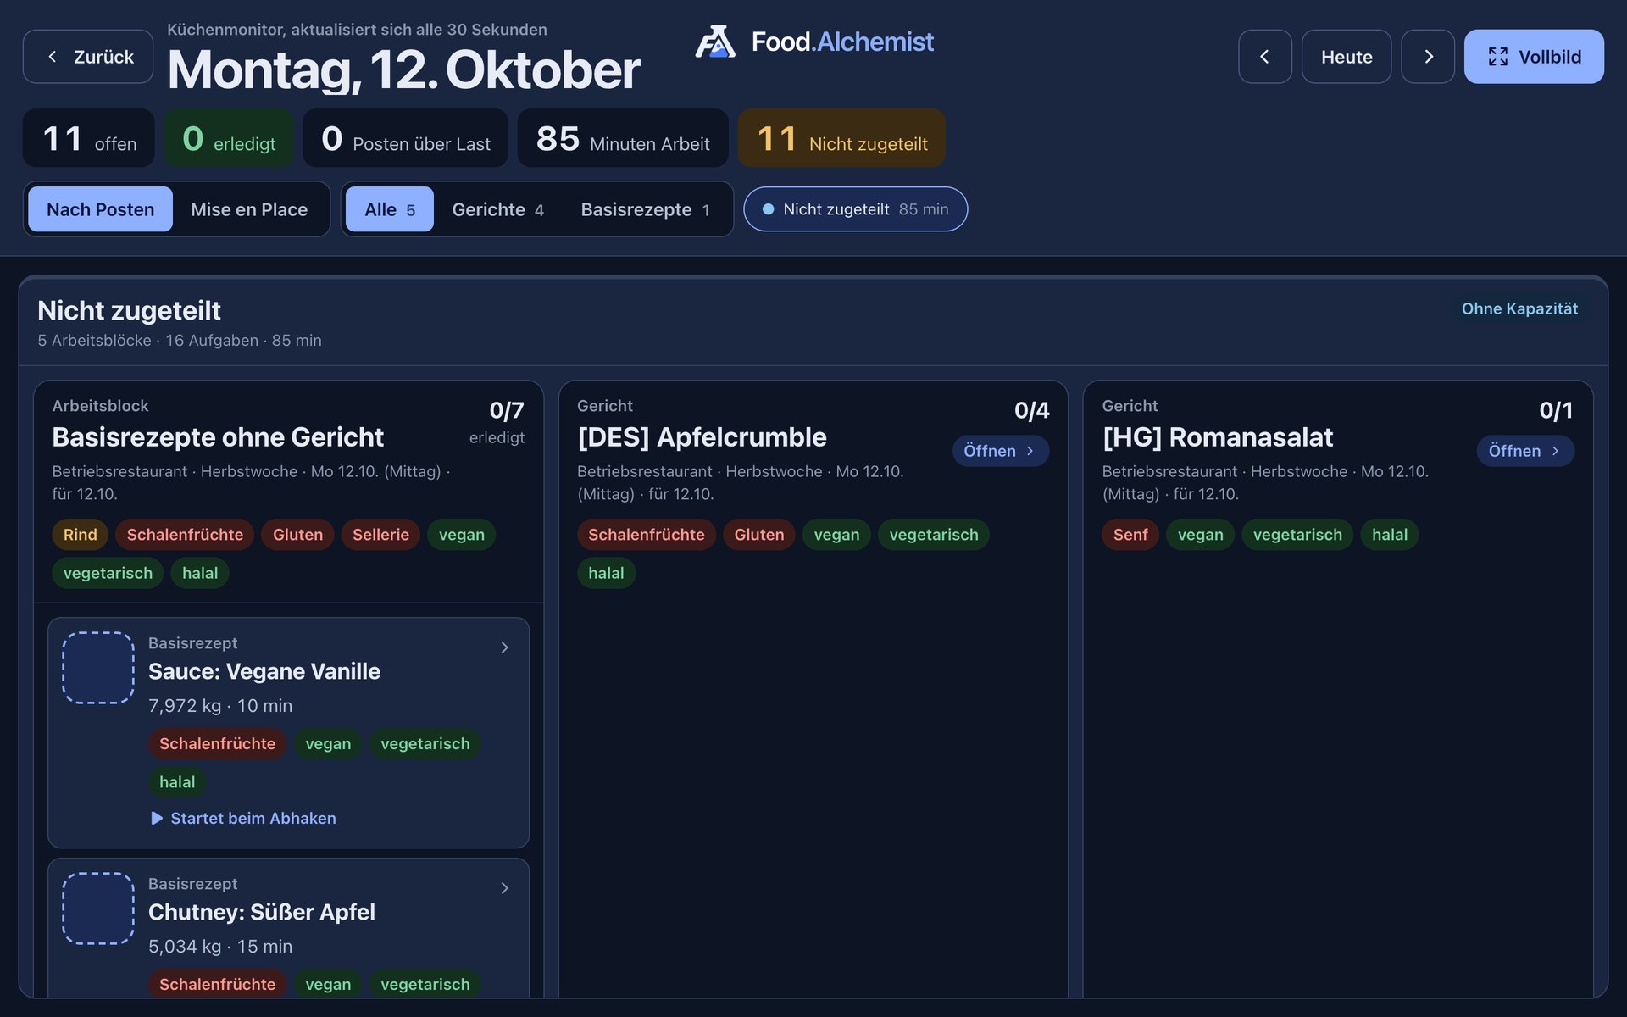
Task: Toggle the Nicht zugeteilt 85 min chip
Action: point(856,209)
